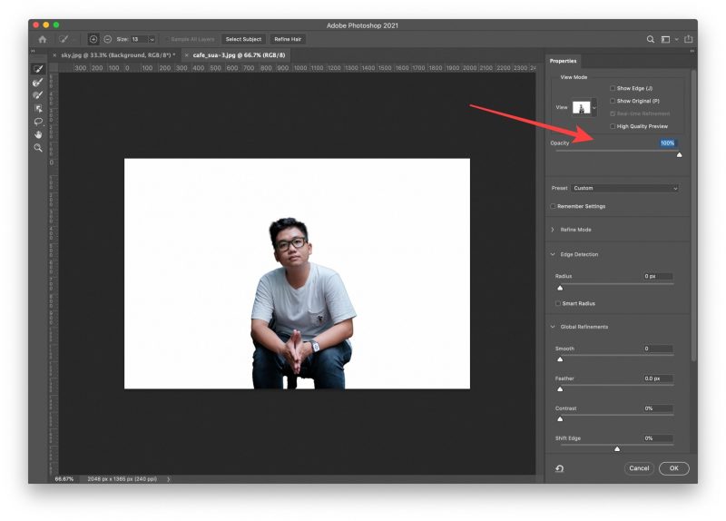Viewport: 726px width, 521px height.
Task: Collapse the Properties panel double-arrow icon
Action: click(692, 51)
